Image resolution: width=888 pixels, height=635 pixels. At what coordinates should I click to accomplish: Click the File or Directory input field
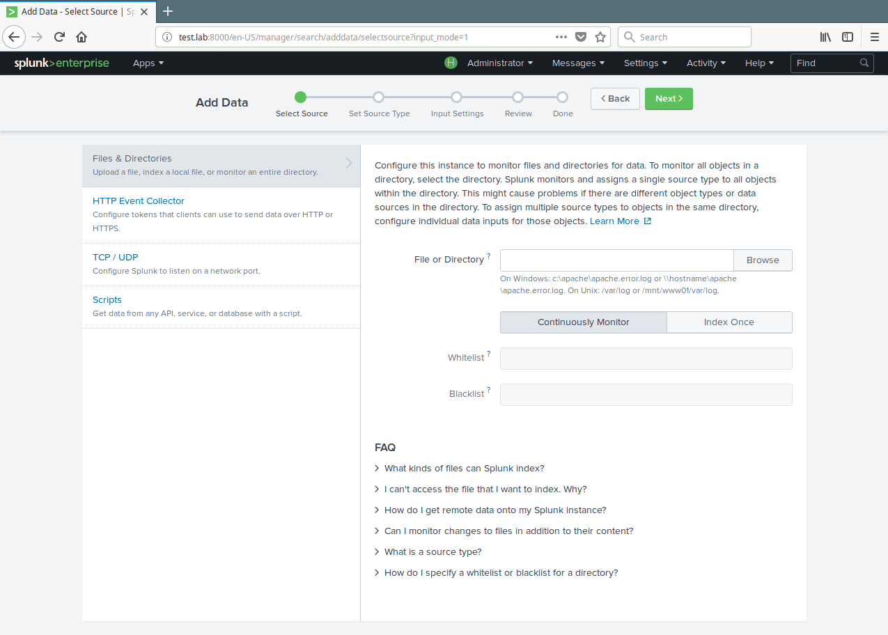tap(616, 260)
